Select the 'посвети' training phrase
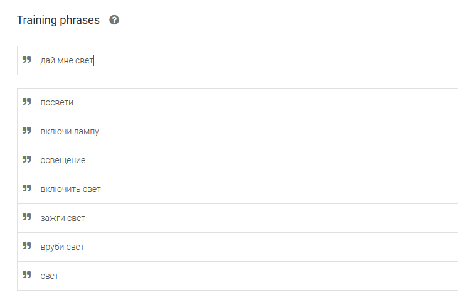Image resolution: width=458 pixels, height=302 pixels. [57, 102]
